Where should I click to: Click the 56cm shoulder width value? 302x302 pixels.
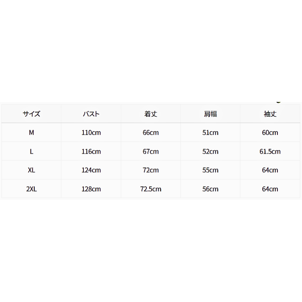coord(210,189)
